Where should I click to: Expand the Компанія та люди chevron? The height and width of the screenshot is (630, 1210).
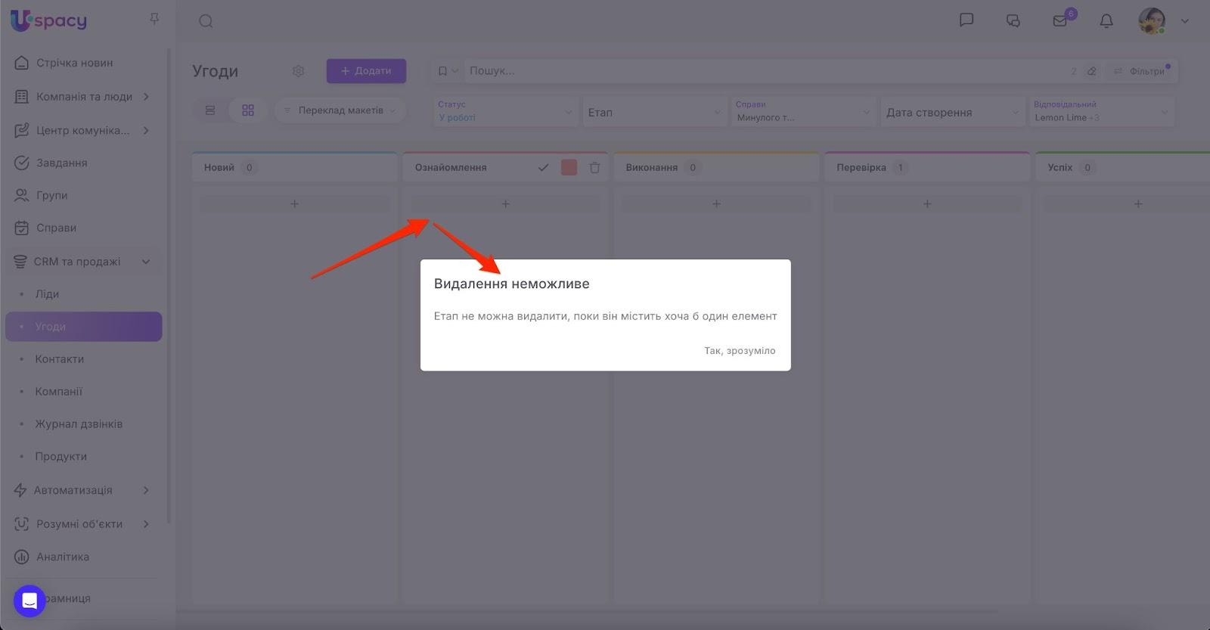[x=146, y=97]
